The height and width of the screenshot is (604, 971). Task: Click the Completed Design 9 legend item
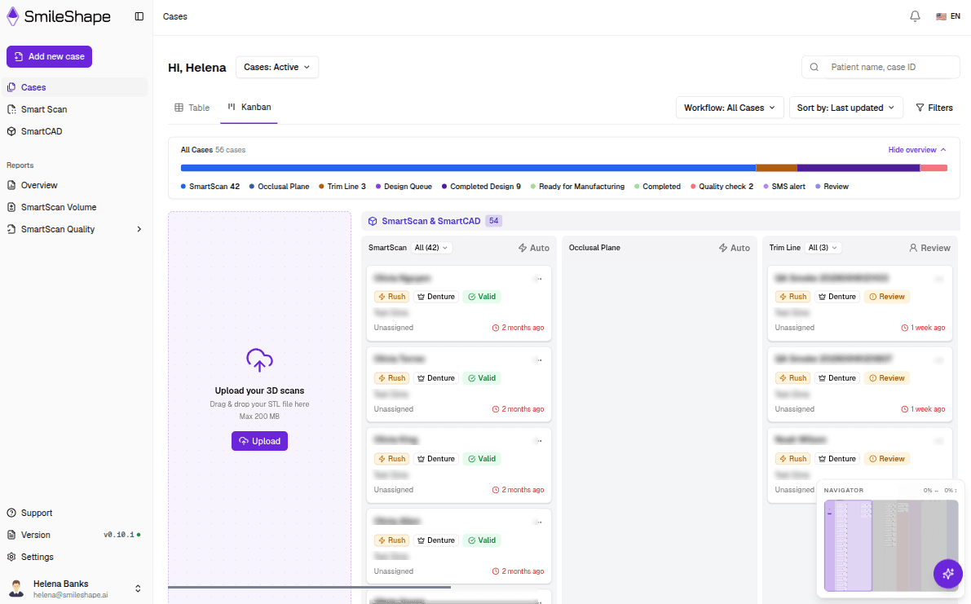click(481, 187)
